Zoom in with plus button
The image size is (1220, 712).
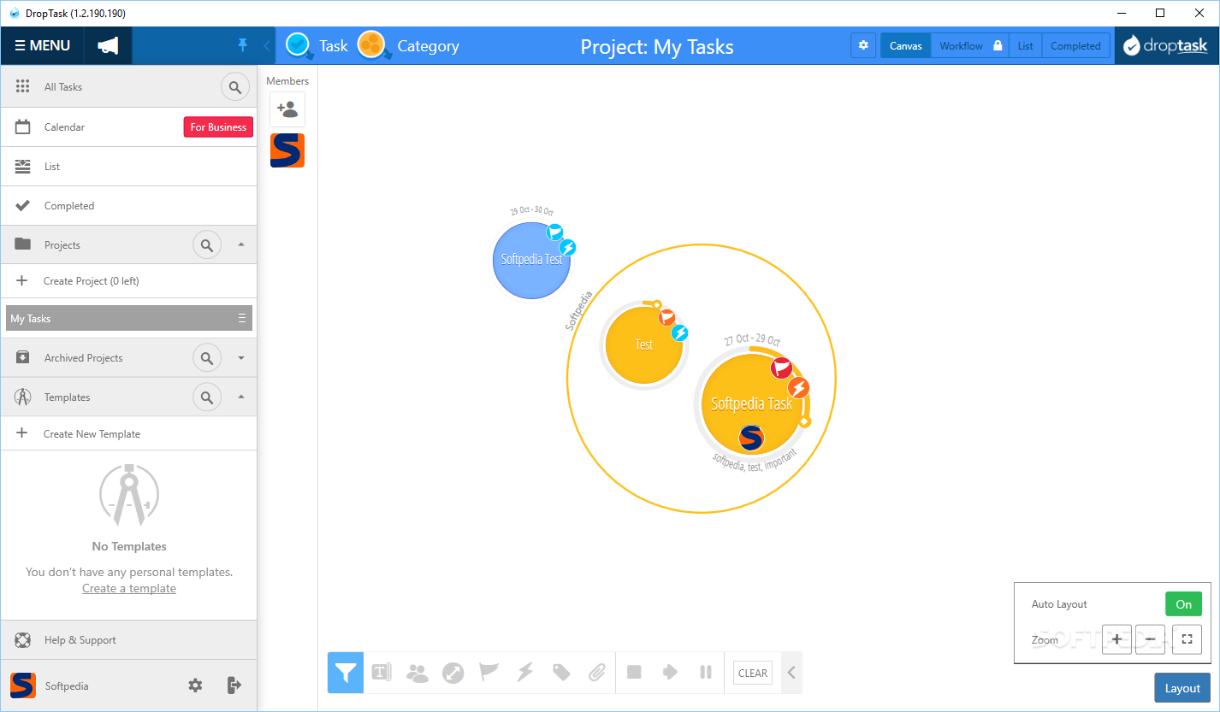pyautogui.click(x=1117, y=639)
